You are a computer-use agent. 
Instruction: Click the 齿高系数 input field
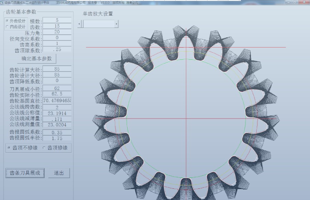(x=57, y=43)
